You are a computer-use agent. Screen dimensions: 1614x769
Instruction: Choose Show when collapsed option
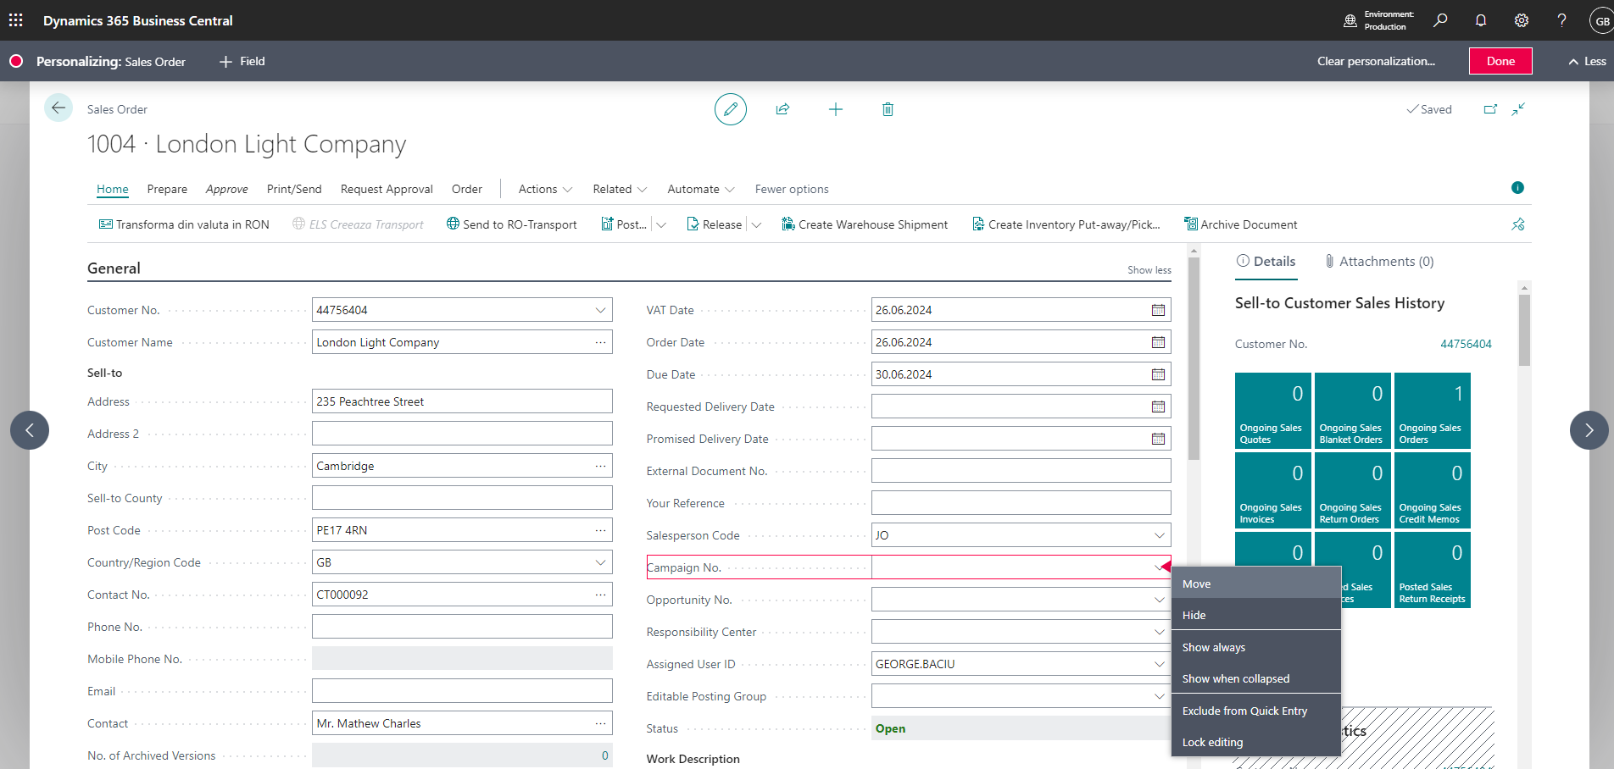pos(1256,678)
